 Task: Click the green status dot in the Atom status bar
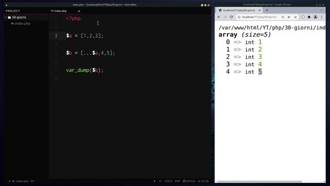click(x=155, y=181)
